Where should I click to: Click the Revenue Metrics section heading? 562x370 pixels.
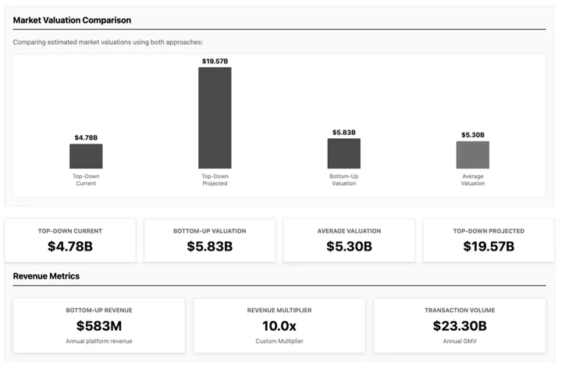[46, 276]
